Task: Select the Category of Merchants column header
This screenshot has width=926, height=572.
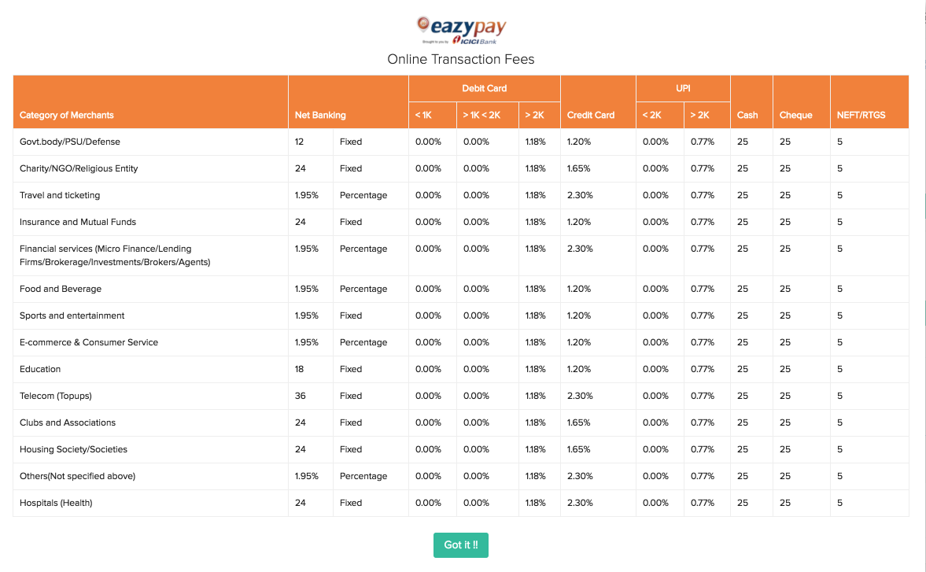Action: pyautogui.click(x=67, y=115)
